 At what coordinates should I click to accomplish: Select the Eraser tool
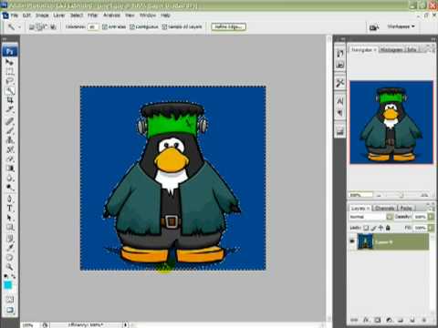click(9, 159)
